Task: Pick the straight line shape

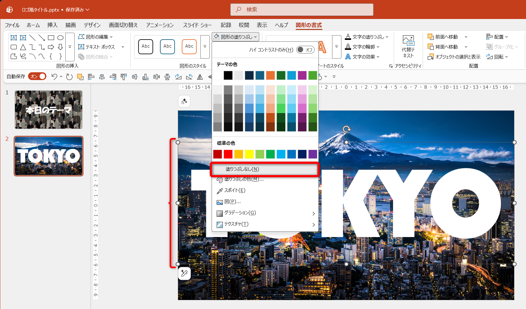Action: [x=32, y=38]
